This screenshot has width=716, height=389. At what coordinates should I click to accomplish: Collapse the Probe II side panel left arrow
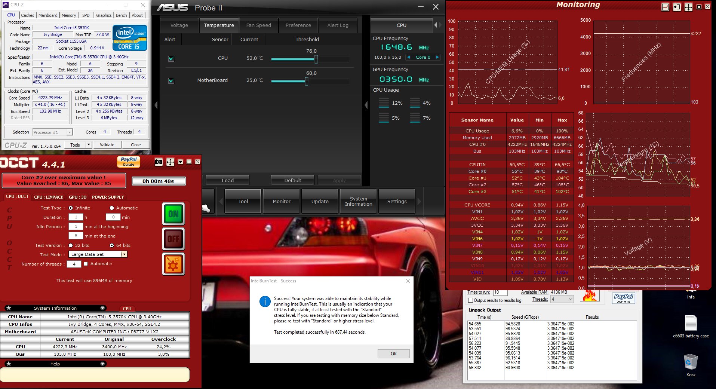coord(366,105)
